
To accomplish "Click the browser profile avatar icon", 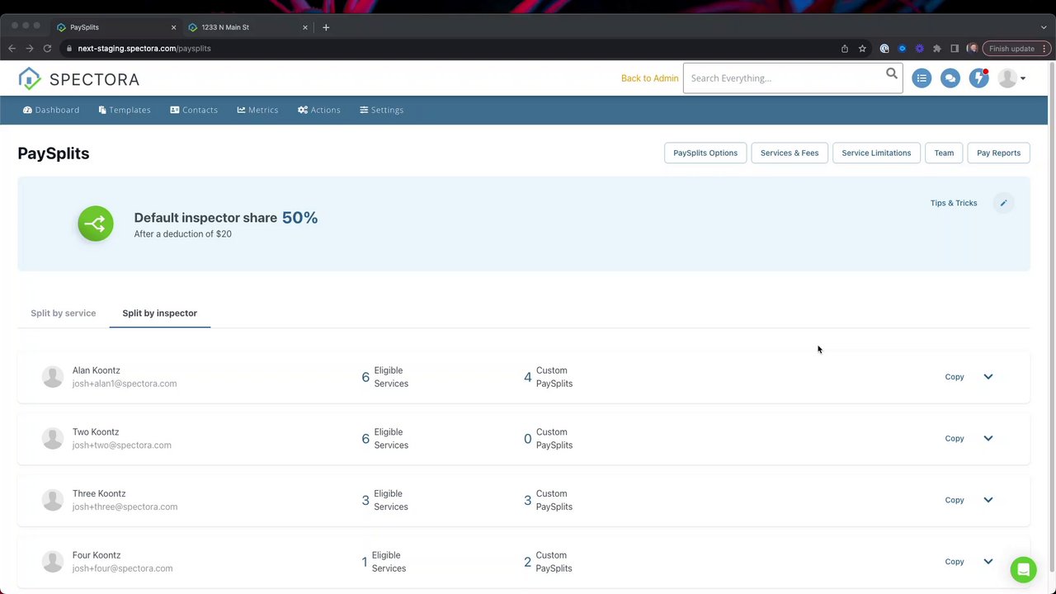I will [x=972, y=49].
